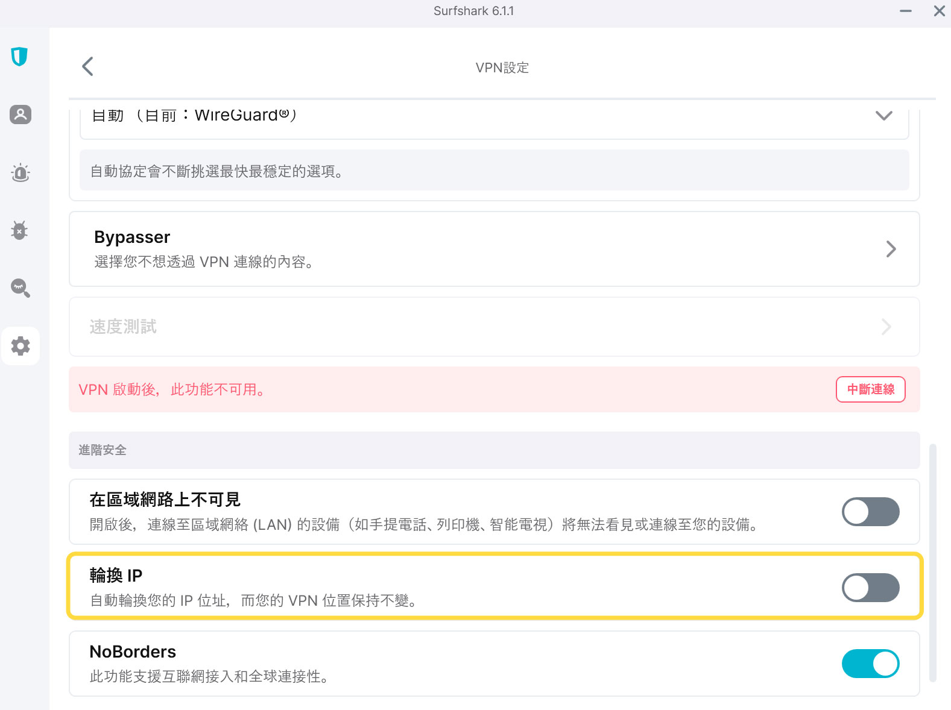This screenshot has height=710, width=951.
Task: Minimize the Surfshark window
Action: coord(905,11)
